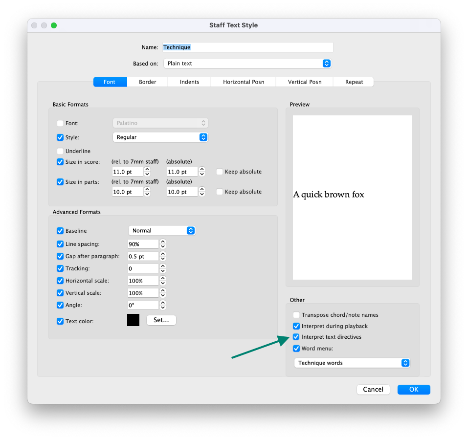Click the Horizontal scale stepper arrows
Screen dimensions: 468x440
pos(163,281)
